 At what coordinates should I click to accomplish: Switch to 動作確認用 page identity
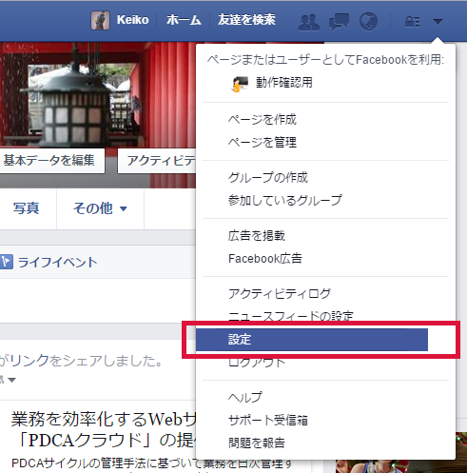click(x=284, y=83)
